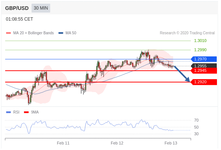Viewport: 221px width, 150px height.
Task: Click the red 1.2920 target price tag
Action: 204,82
